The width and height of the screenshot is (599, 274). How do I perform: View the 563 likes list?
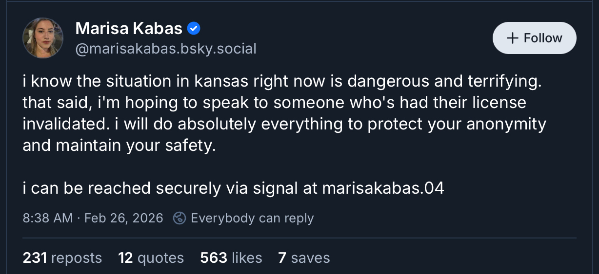pos(231,257)
